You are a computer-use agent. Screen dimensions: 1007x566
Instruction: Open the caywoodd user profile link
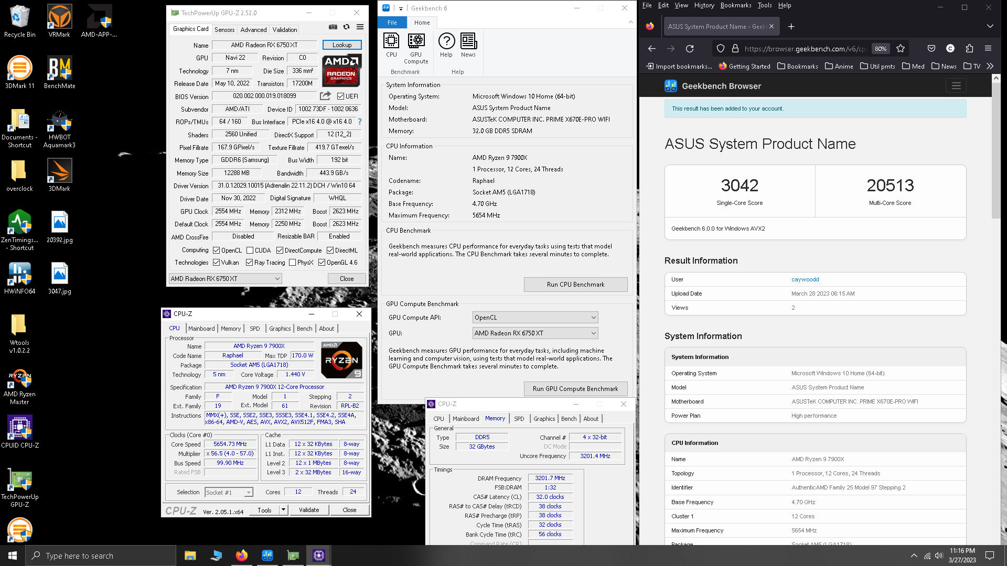(x=805, y=279)
